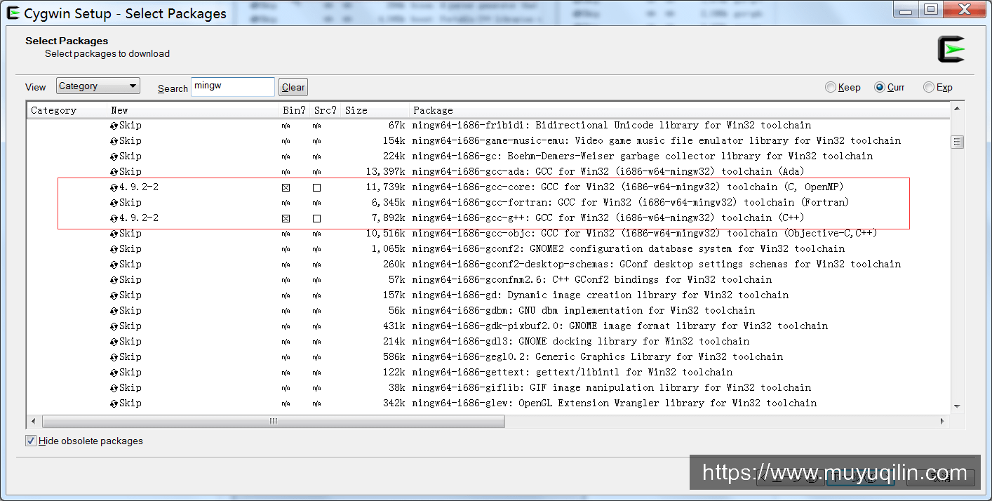Click the Search field containing mingw
This screenshot has height=501, width=992.
[233, 87]
